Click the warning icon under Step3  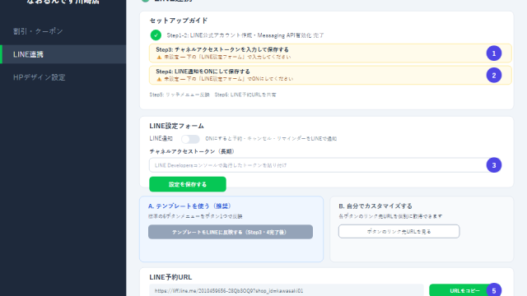[x=159, y=58]
